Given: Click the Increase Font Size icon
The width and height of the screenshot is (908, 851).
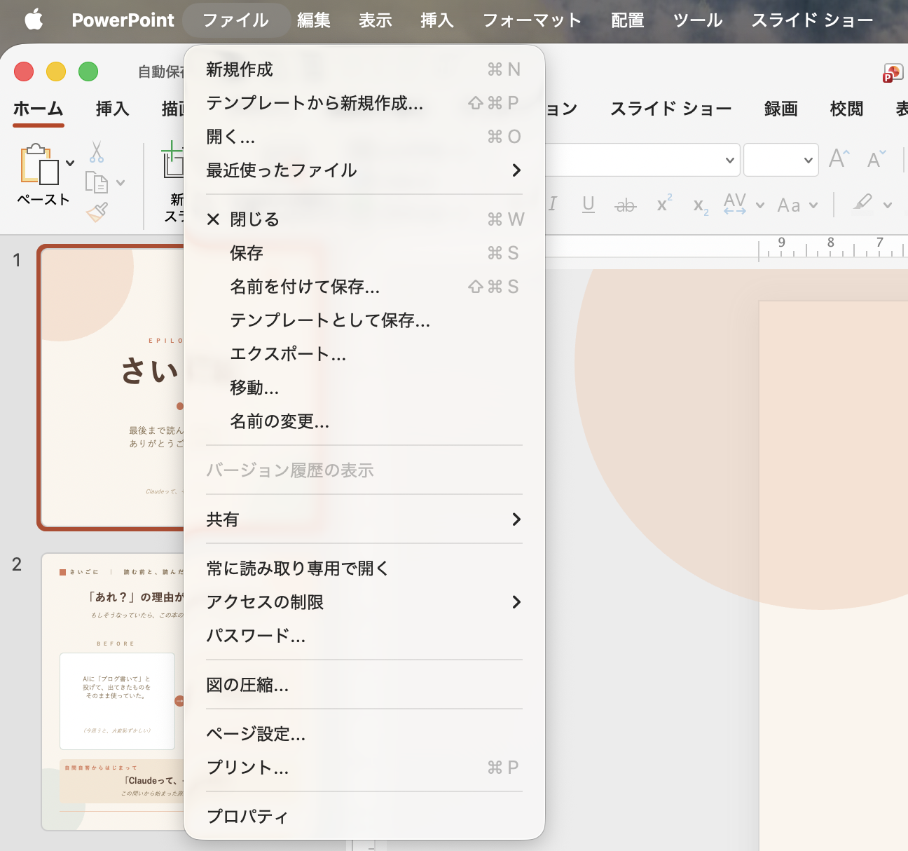Looking at the screenshot, I should pos(839,159).
